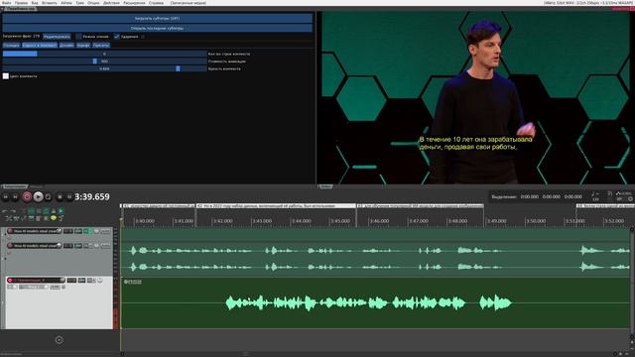The height and width of the screenshot is (357, 635).
Task: Disarm record on the bottom selected track
Action: (10, 280)
